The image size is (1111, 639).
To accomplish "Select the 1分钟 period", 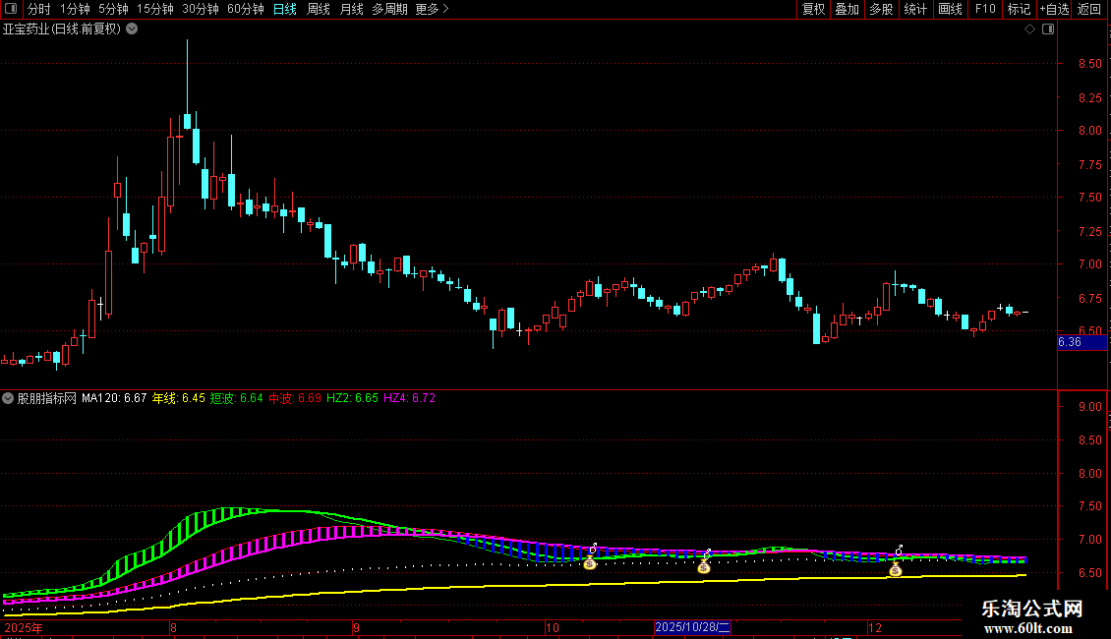I will (x=75, y=9).
